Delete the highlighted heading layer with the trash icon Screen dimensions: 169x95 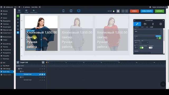point(42,74)
